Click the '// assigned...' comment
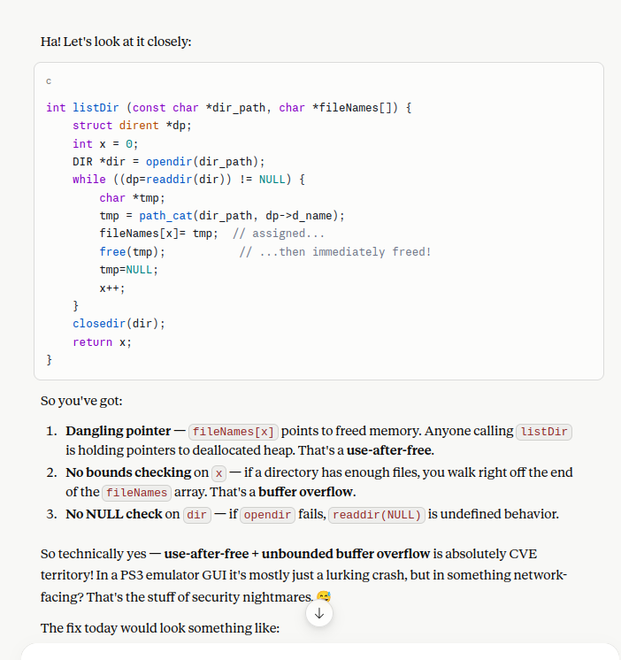The height and width of the screenshot is (660, 621). (279, 234)
